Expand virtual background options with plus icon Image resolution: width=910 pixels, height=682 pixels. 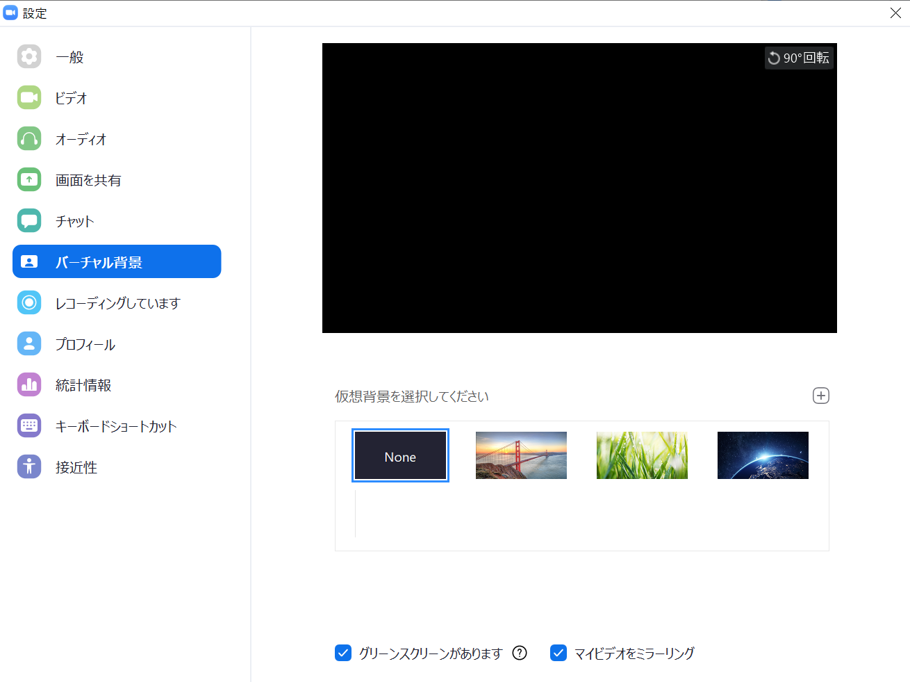tap(820, 395)
